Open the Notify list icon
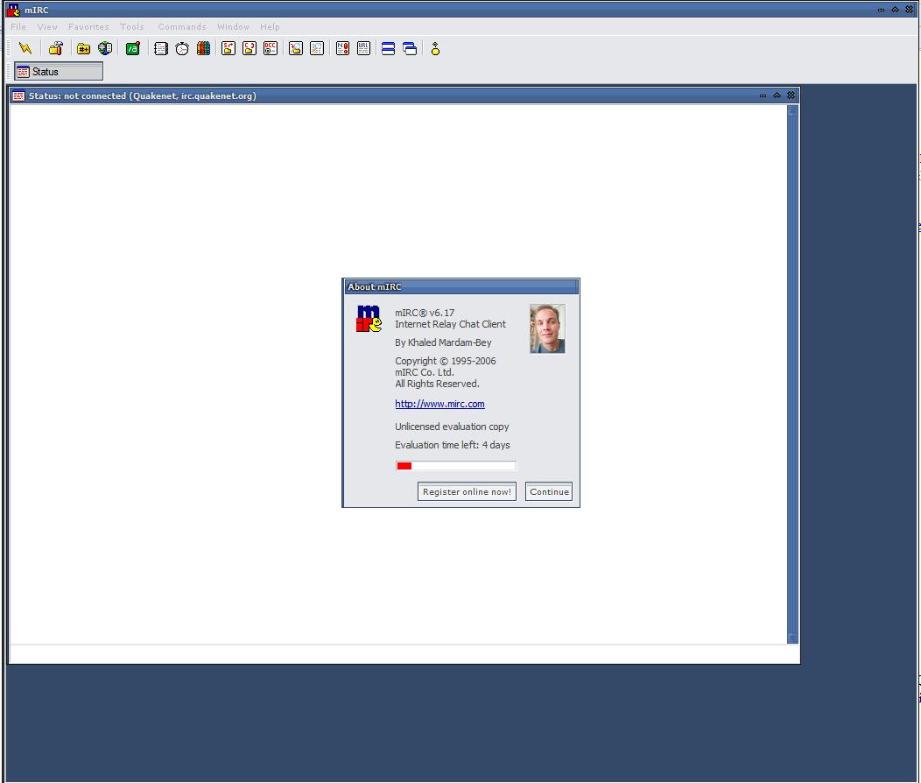 pyautogui.click(x=342, y=49)
